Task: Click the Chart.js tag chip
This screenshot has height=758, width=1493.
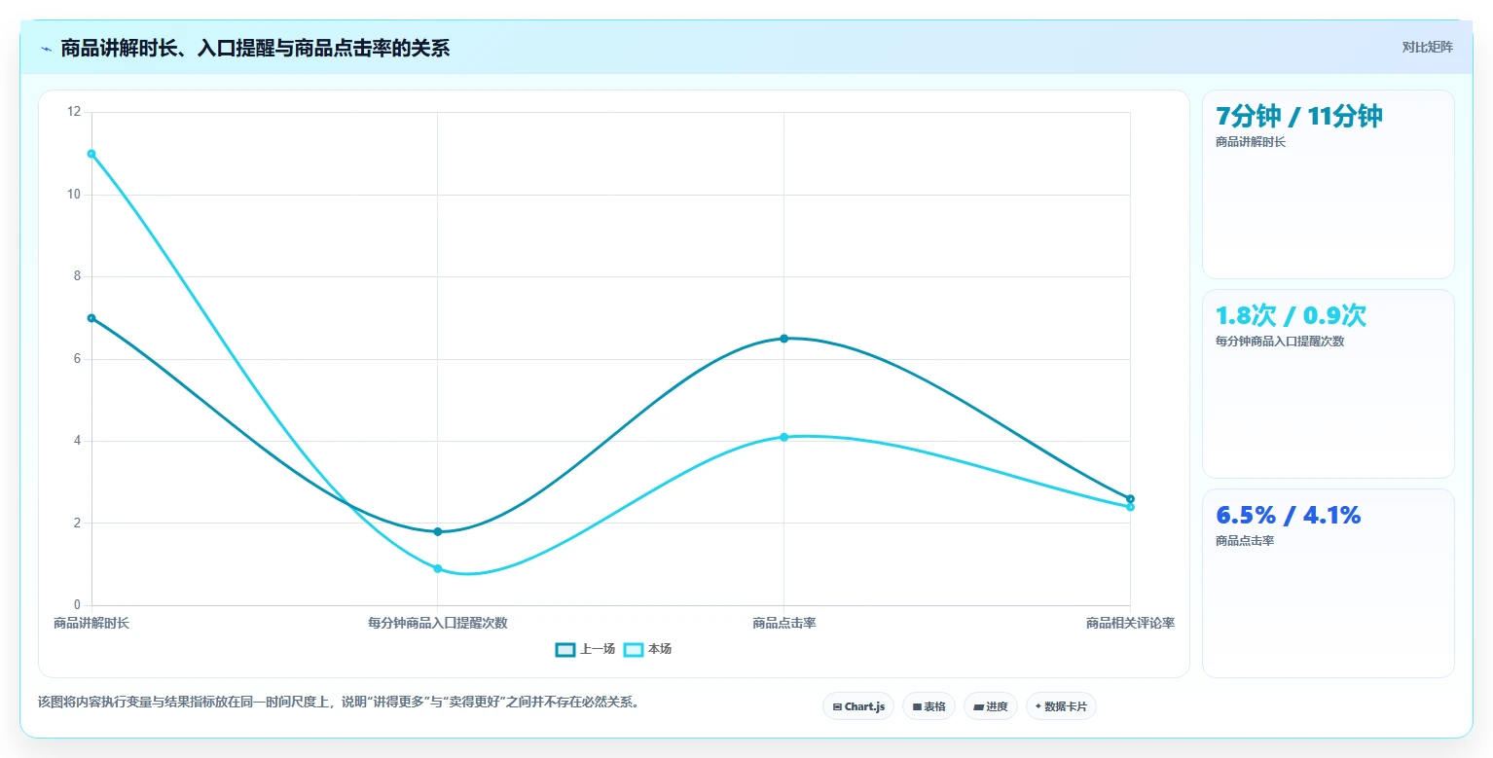Action: point(858,706)
